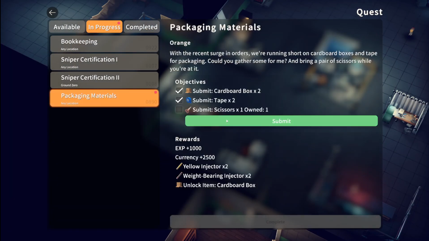This screenshot has width=429, height=241.
Task: Click the Weight-Bearing Injector reward icon
Action: (x=179, y=176)
